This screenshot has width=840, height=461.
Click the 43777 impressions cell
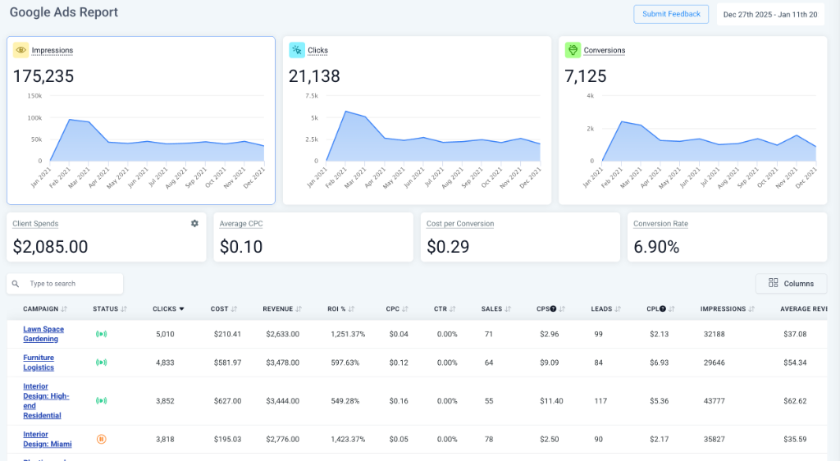point(714,400)
